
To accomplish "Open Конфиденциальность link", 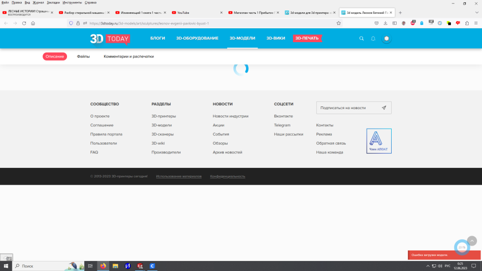I will click(228, 176).
